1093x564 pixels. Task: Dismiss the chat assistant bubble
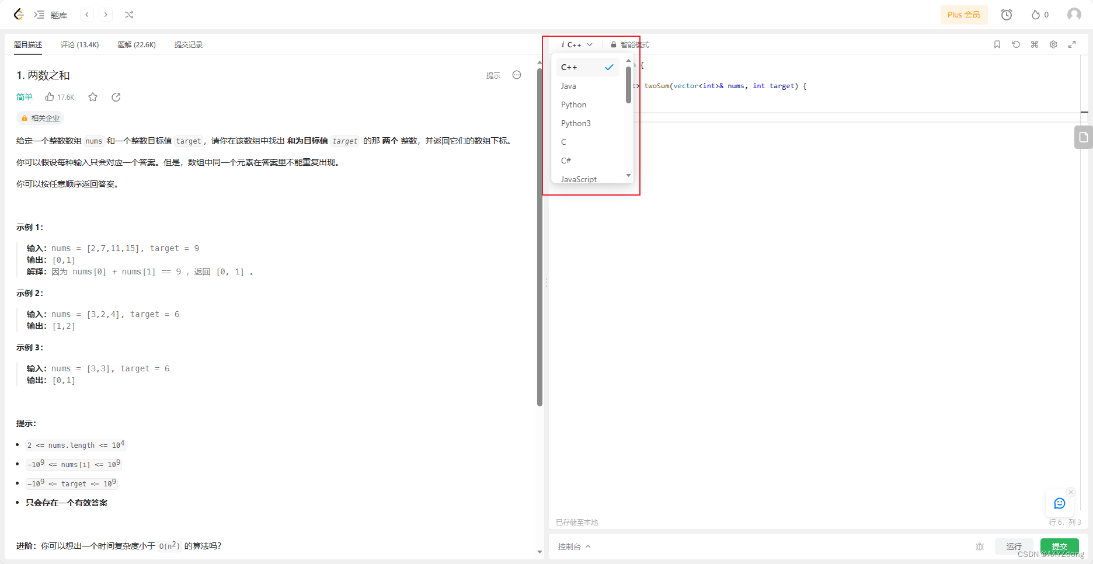click(1070, 492)
